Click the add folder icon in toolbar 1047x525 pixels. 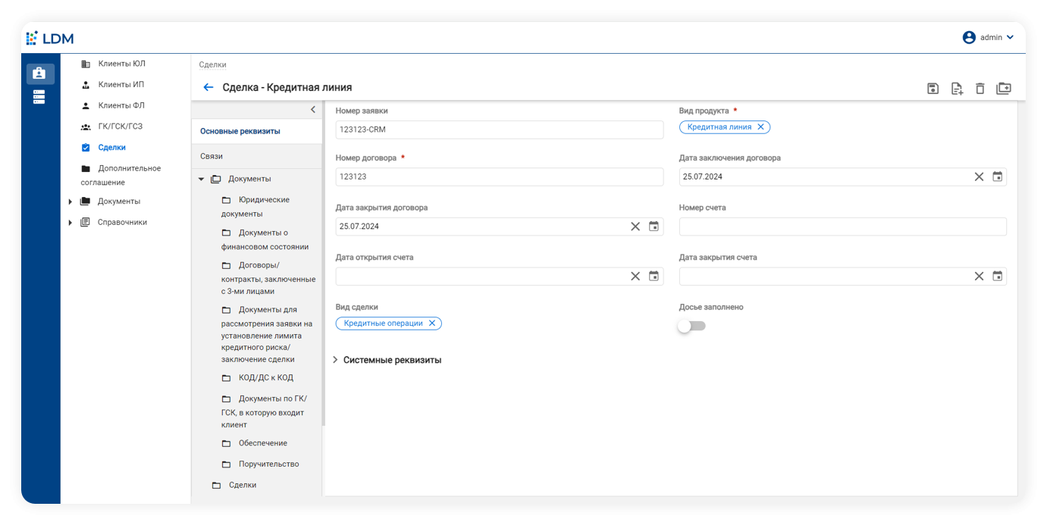tap(1003, 89)
